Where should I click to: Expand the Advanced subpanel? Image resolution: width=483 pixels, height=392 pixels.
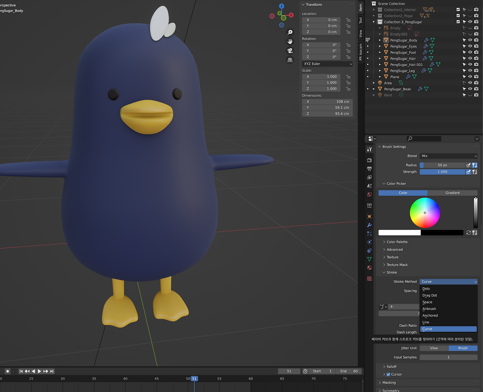coord(384,250)
